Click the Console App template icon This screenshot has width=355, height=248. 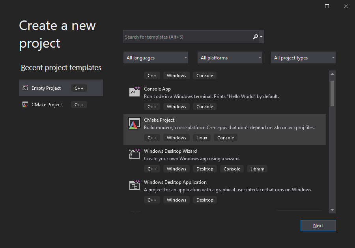click(134, 92)
